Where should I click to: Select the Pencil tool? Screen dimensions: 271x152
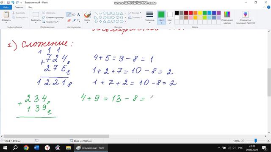[69, 15]
